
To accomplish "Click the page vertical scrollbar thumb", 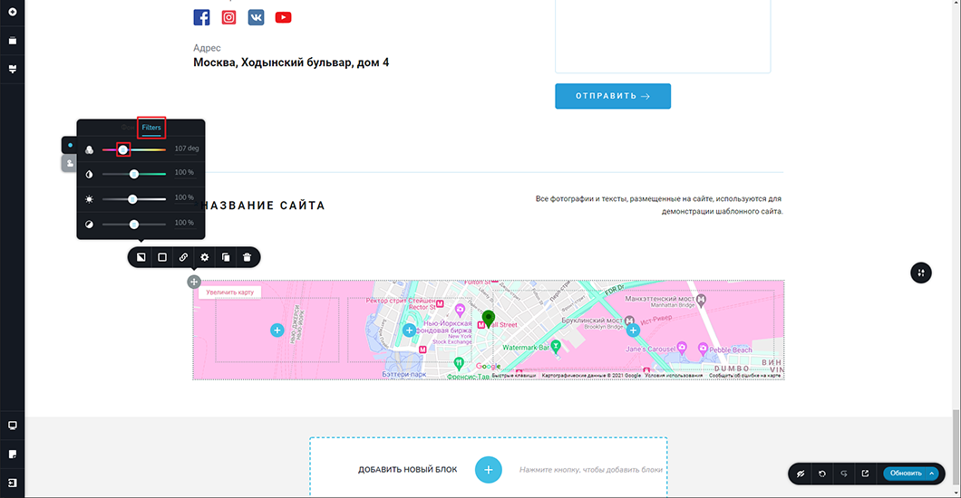I will point(956,448).
